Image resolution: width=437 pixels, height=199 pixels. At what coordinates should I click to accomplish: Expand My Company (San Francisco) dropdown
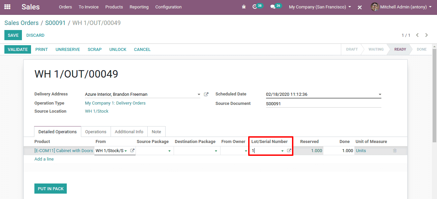320,7
